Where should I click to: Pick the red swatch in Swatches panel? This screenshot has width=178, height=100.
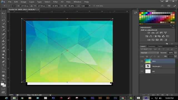tap(140, 13)
